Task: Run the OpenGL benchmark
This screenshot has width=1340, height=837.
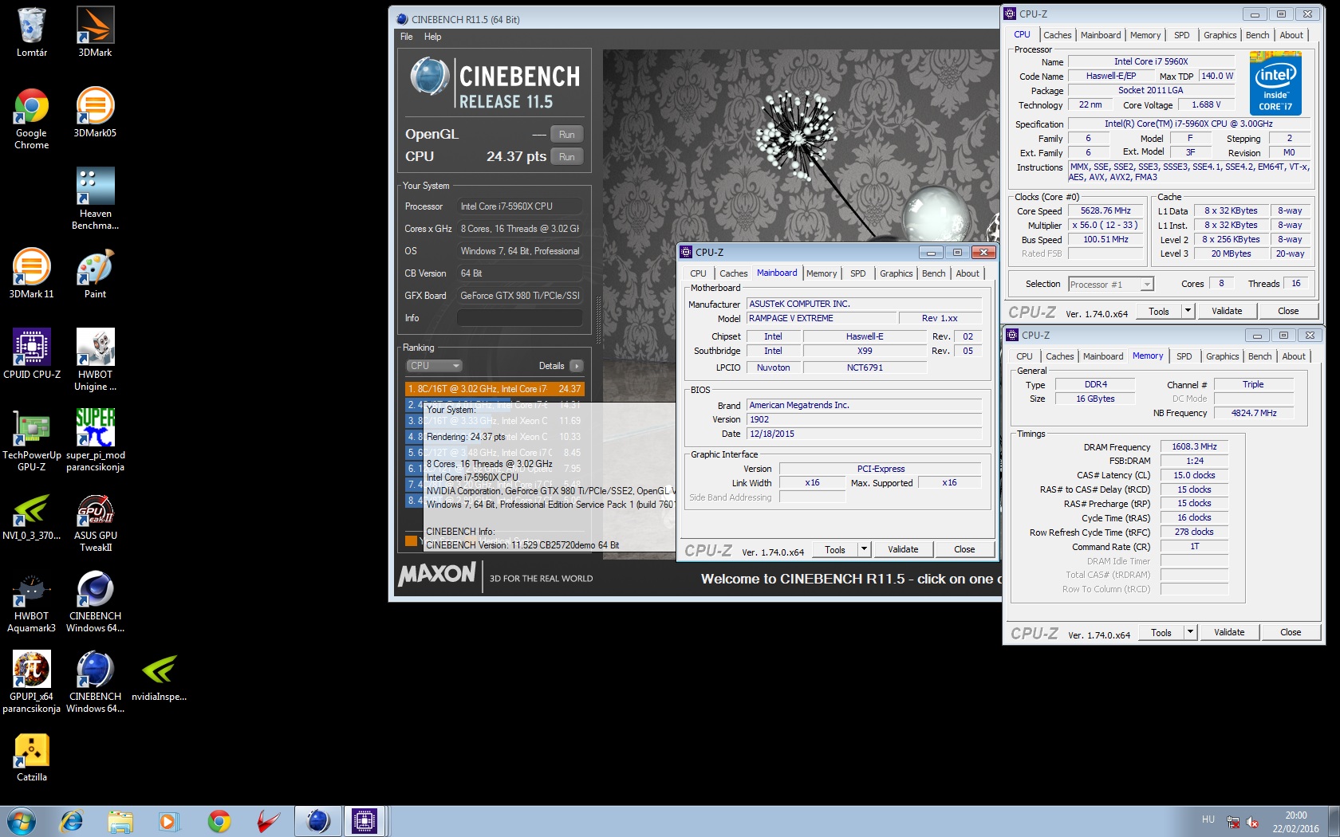Action: point(567,135)
